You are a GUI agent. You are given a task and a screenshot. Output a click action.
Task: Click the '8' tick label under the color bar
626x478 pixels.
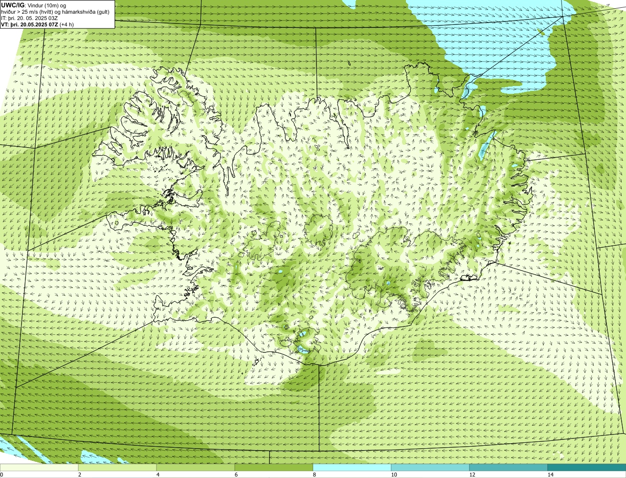click(x=314, y=475)
